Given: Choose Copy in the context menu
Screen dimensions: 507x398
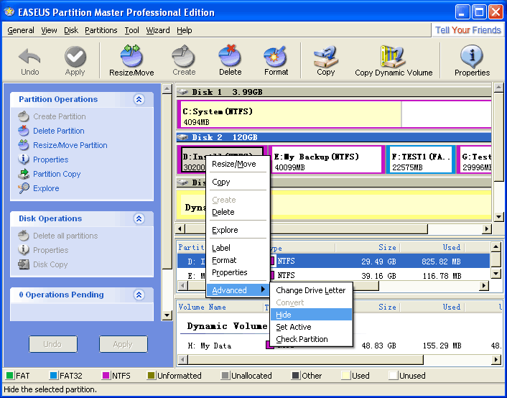Looking at the screenshot, I should [x=238, y=182].
